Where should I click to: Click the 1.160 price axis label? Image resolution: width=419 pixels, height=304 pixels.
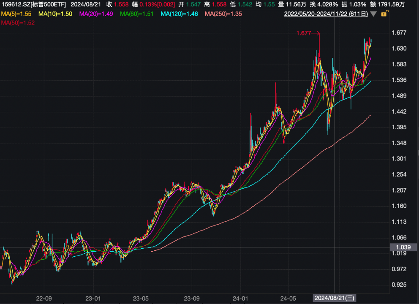(x=399, y=206)
